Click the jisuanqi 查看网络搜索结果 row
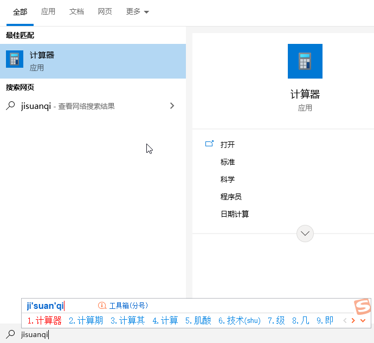The image size is (374, 343). click(93, 106)
